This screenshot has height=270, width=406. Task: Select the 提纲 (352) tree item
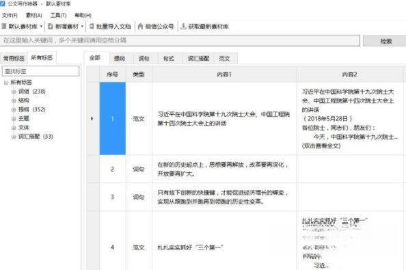[32, 109]
